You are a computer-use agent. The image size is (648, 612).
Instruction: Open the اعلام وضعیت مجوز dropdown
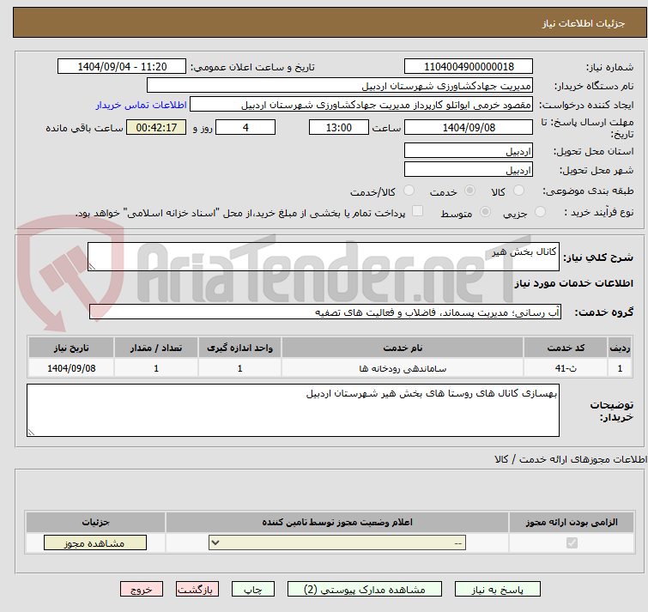pyautogui.click(x=337, y=542)
